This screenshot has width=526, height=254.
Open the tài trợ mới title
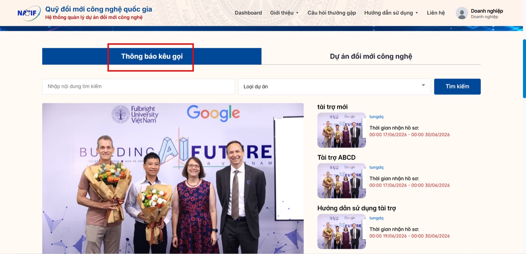click(x=333, y=107)
